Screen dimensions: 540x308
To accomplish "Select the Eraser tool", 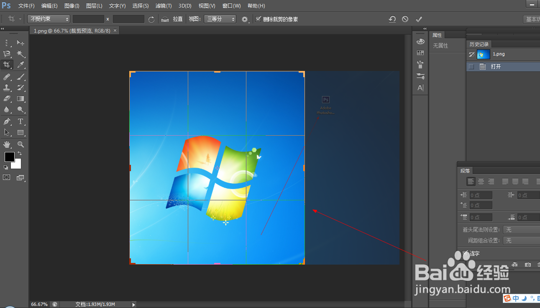I will click(7, 98).
